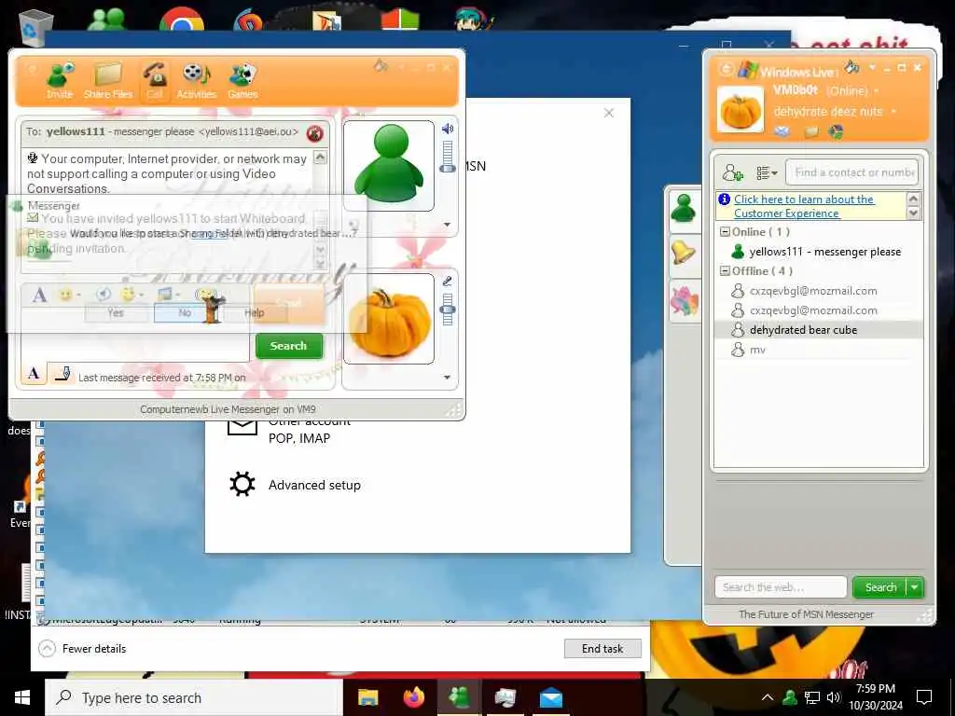Open the taskbar volume icon
955x716 pixels.
pos(834,697)
